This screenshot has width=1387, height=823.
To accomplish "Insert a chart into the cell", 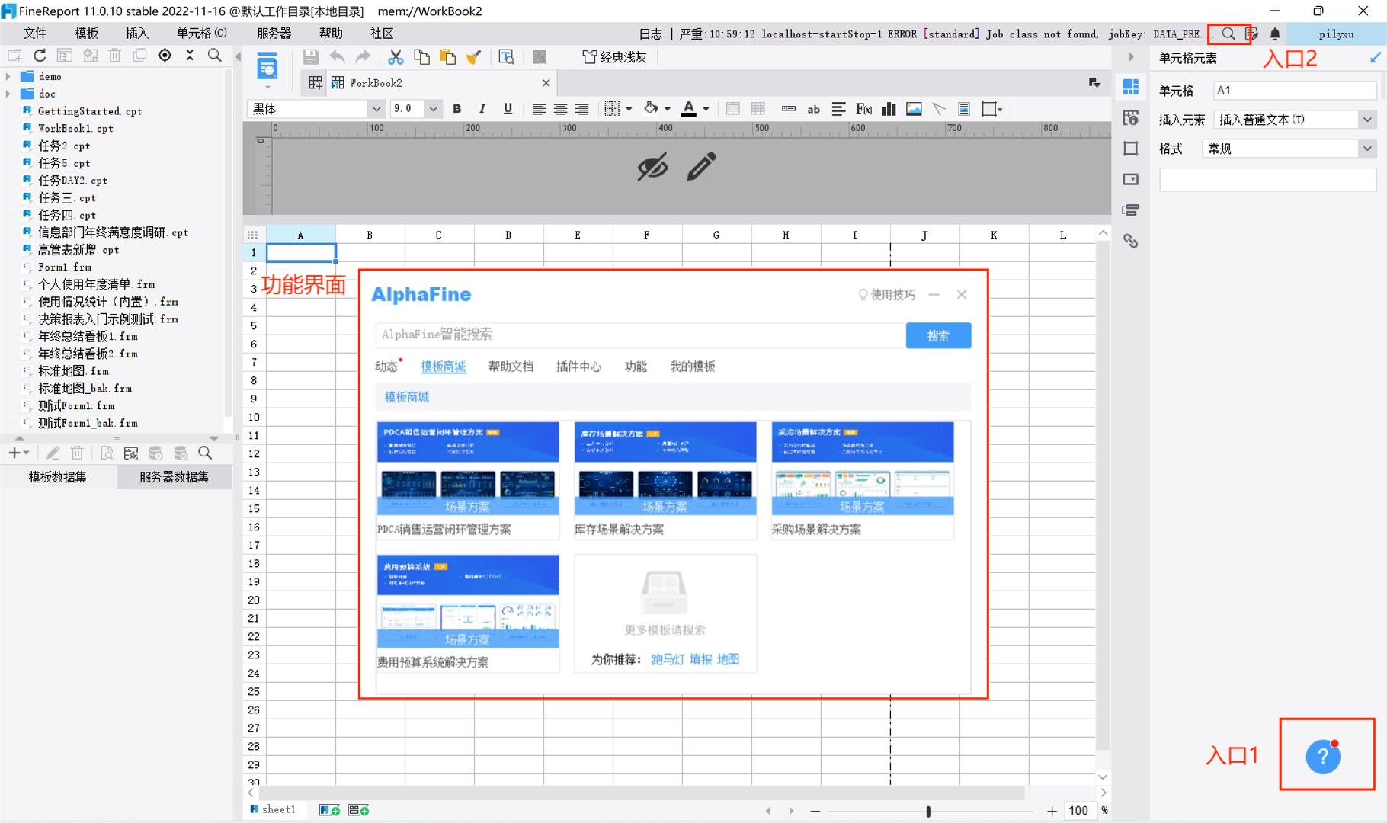I will [x=889, y=109].
